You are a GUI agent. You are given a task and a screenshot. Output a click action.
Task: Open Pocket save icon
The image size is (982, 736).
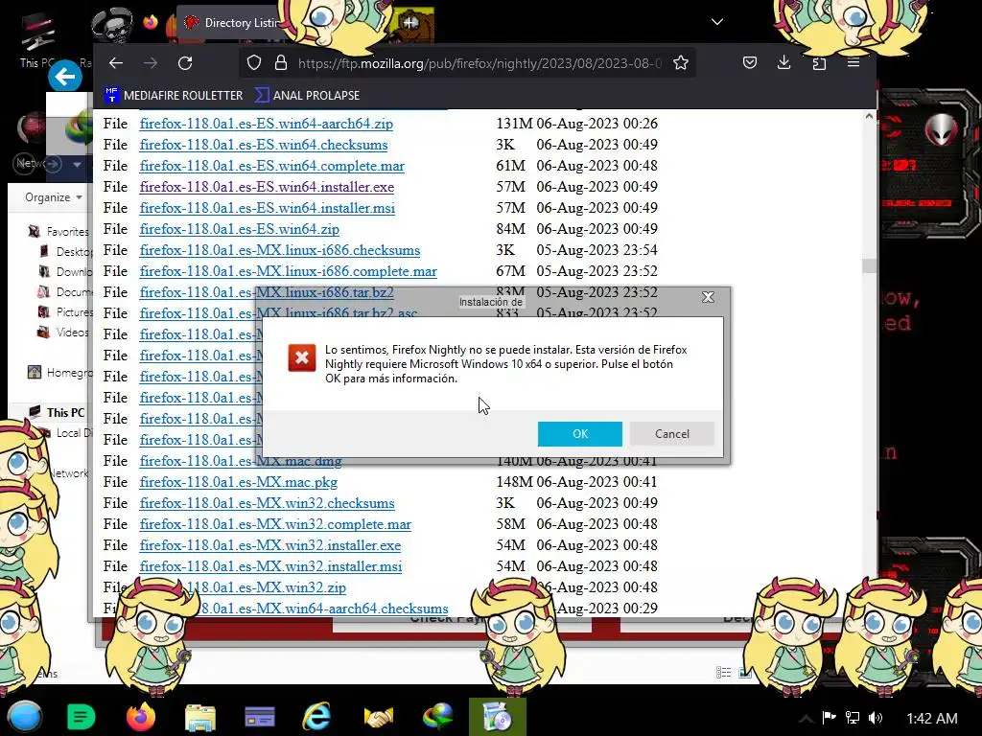point(750,62)
